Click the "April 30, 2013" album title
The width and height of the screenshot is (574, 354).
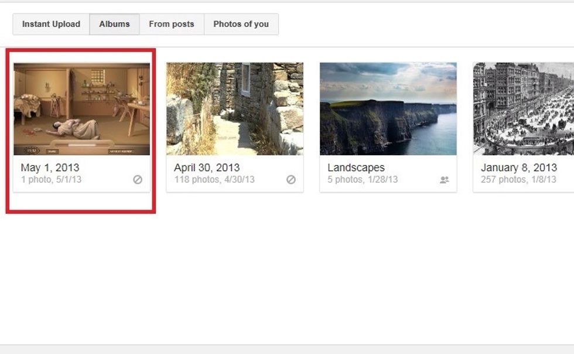click(x=207, y=168)
